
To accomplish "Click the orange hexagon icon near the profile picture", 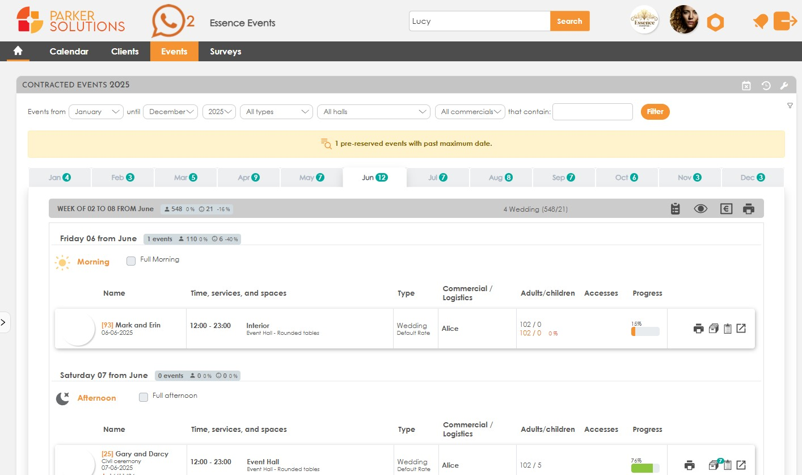I will click(715, 21).
